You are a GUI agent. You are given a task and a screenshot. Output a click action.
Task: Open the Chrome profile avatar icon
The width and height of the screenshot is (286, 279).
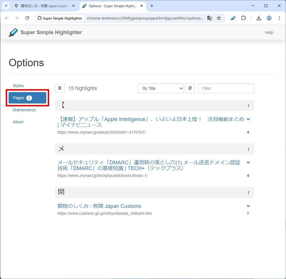tap(269, 18)
